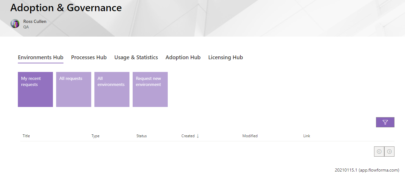The image size is (405, 177).
Task: Open the filter funnel button
Action: point(385,122)
